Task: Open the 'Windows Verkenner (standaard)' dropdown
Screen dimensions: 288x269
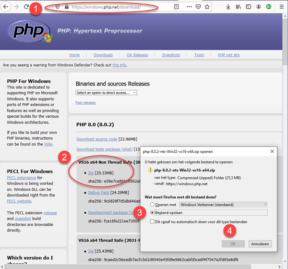Action: point(223,205)
